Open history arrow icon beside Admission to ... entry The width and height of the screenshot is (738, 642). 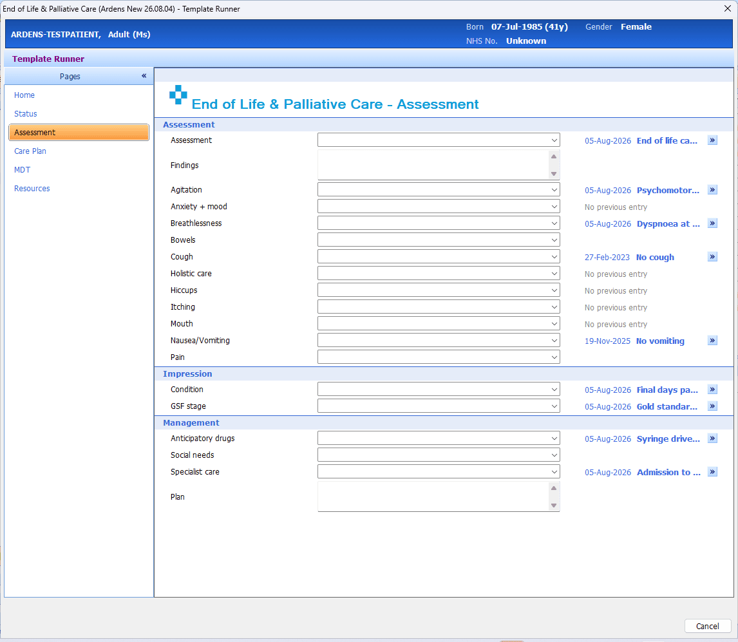point(713,471)
